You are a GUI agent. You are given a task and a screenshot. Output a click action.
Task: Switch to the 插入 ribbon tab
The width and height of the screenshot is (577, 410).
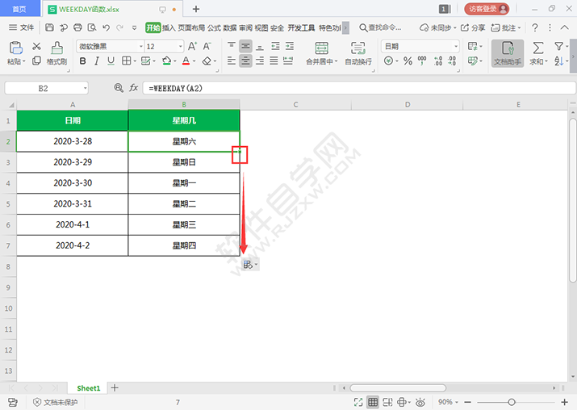[x=169, y=28]
